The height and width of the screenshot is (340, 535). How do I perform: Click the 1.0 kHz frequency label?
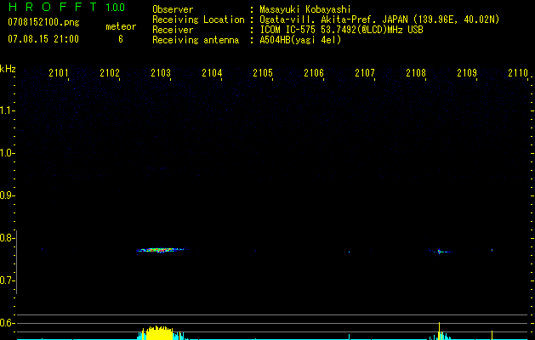click(6, 153)
